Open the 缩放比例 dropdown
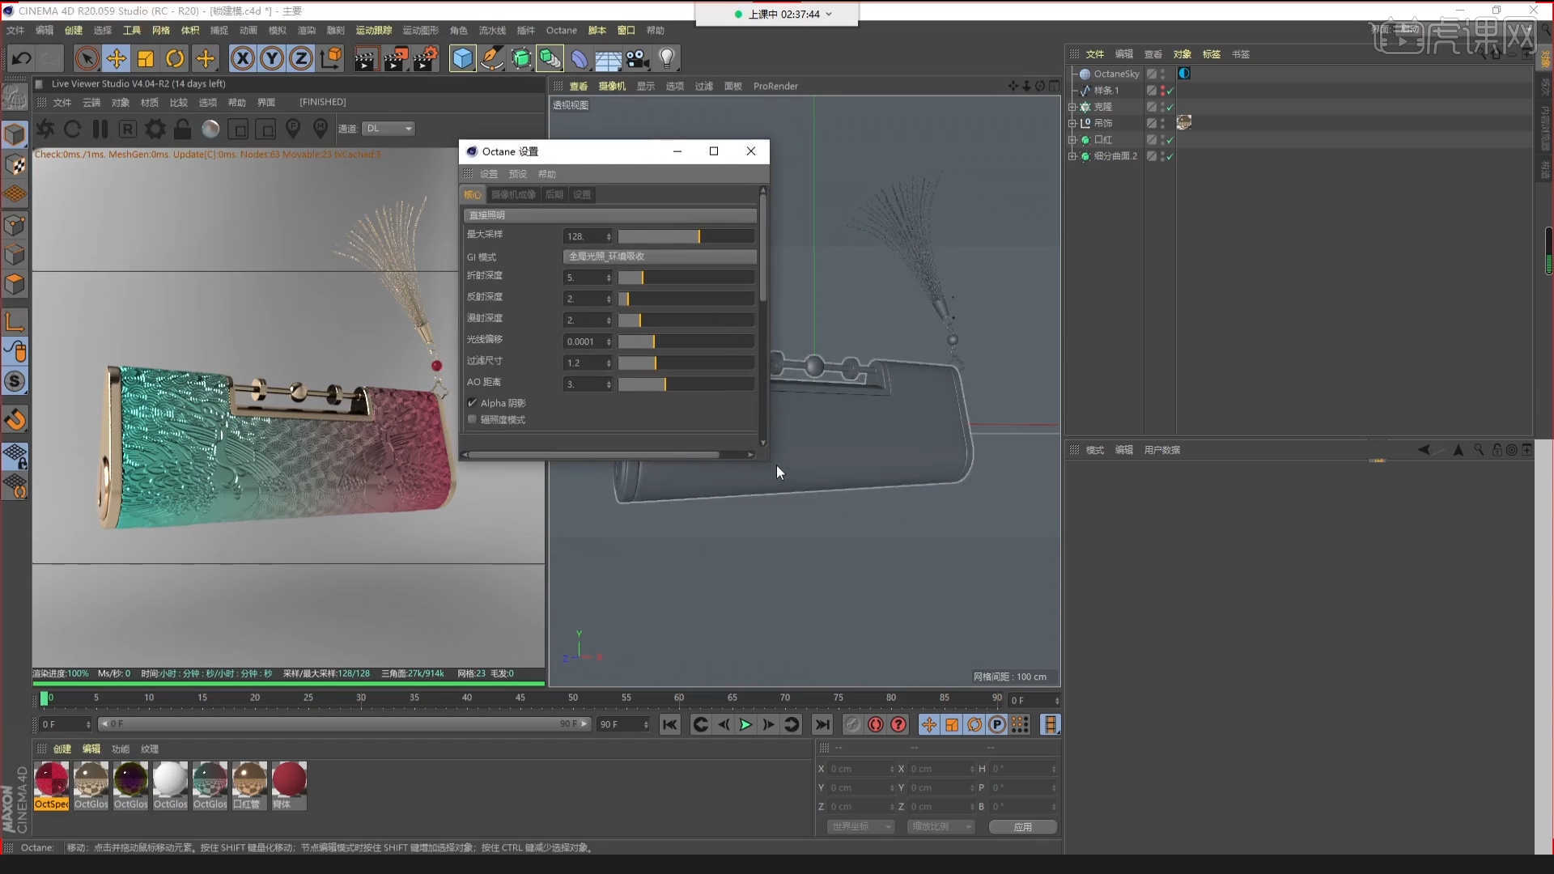Screen dimensions: 1554x874 click(x=940, y=826)
